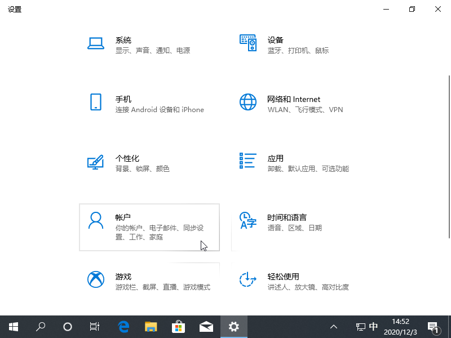This screenshot has width=451, height=338.
Task: Open the Start menu
Action: pos(13,326)
